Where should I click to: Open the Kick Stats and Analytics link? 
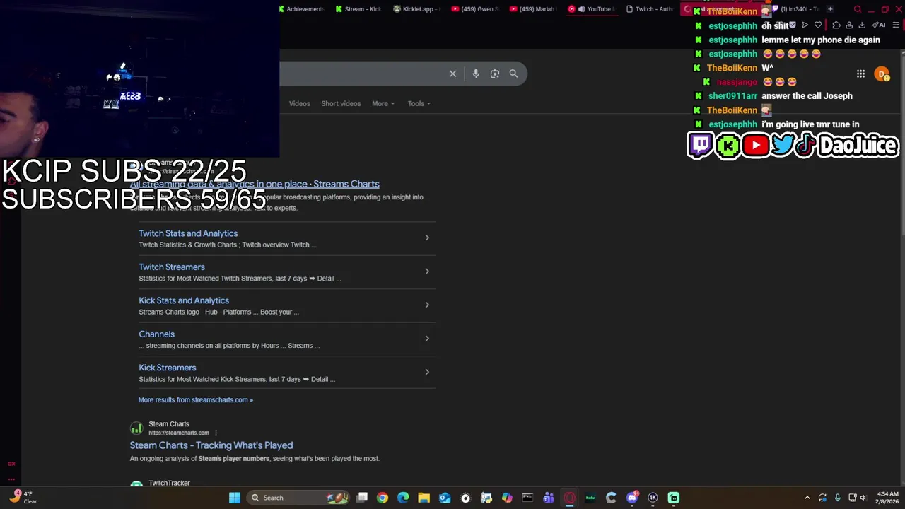point(184,300)
